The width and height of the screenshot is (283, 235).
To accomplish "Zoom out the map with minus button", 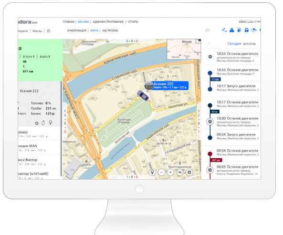I will click(x=161, y=172).
